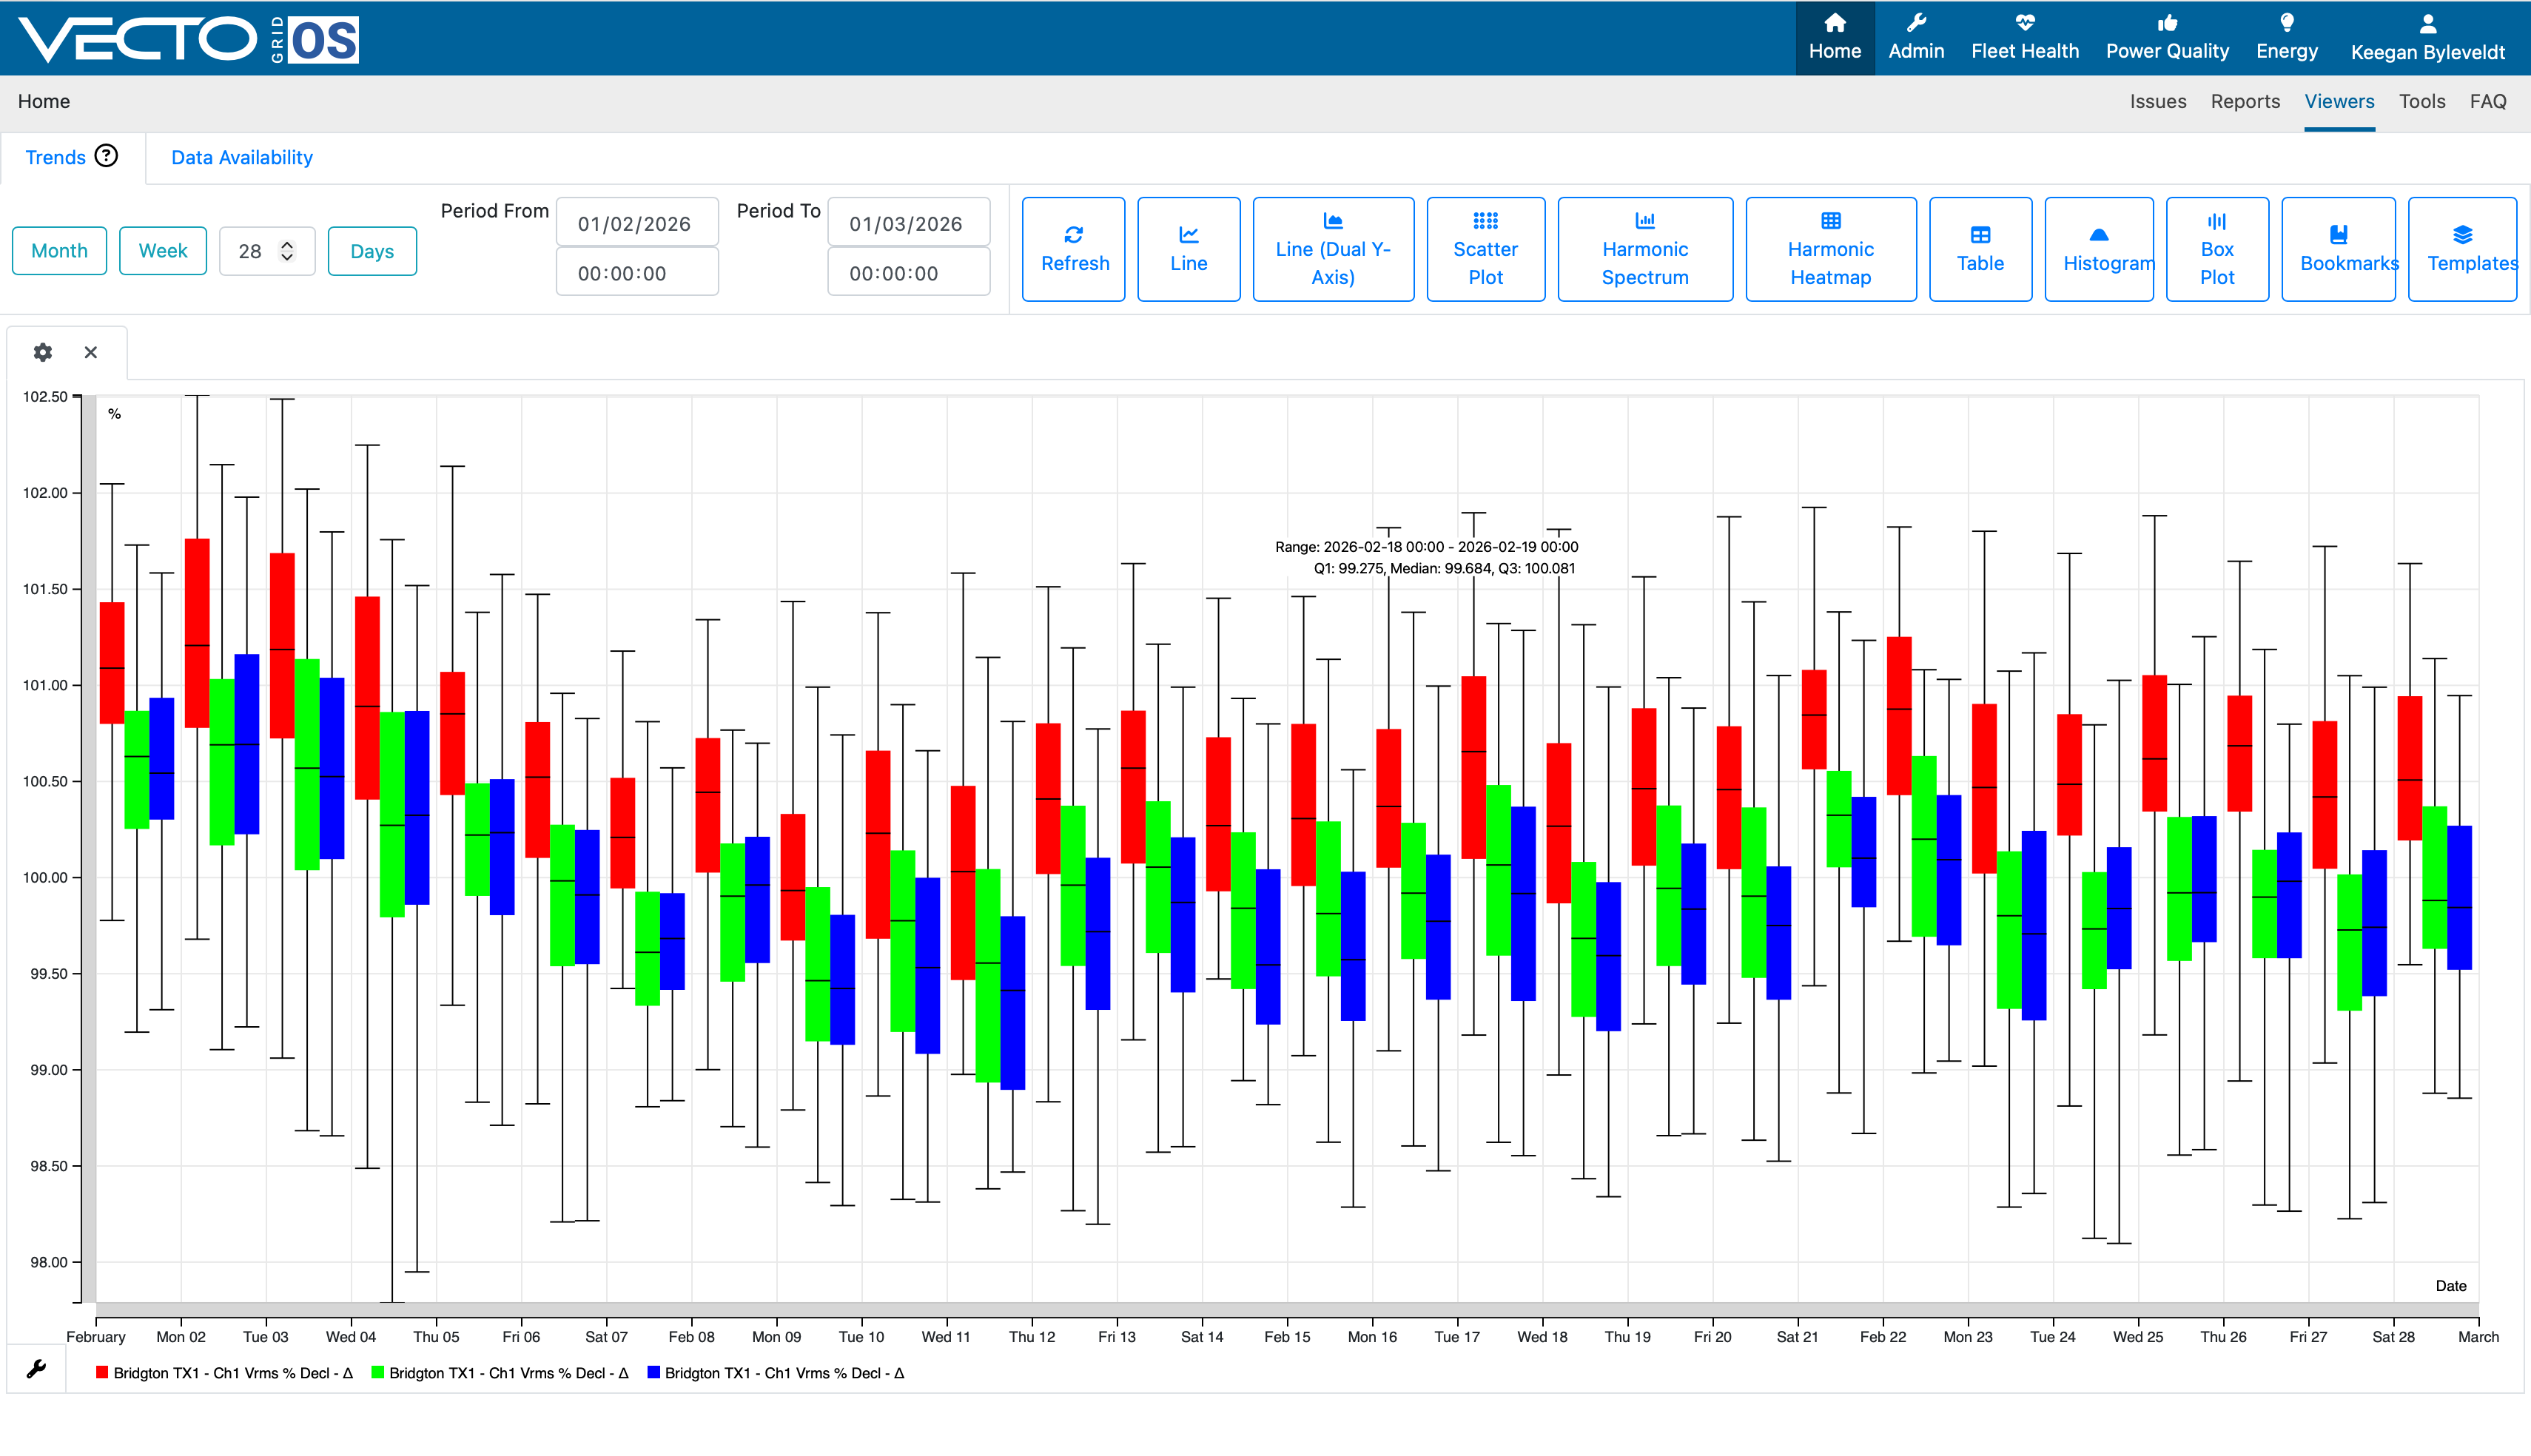Click the wrench icon beside legend
The image size is (2531, 1456).
click(x=37, y=1369)
